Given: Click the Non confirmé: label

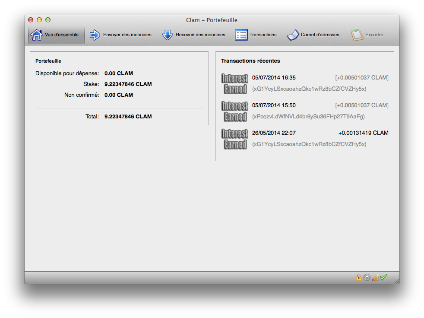Looking at the screenshot, I should click(82, 95).
